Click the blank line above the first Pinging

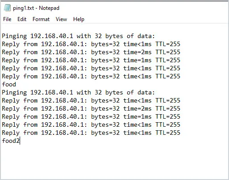[115, 28]
